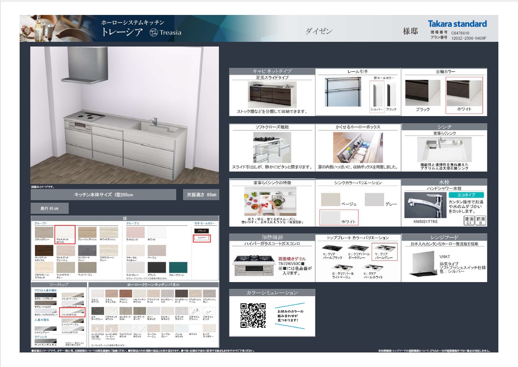Select the スタッコグレー door swatch
This screenshot has width=518, height=367.
pyautogui.click(x=44, y=232)
